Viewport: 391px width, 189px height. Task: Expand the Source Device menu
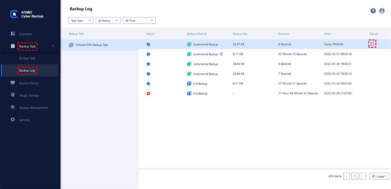[x=29, y=83]
